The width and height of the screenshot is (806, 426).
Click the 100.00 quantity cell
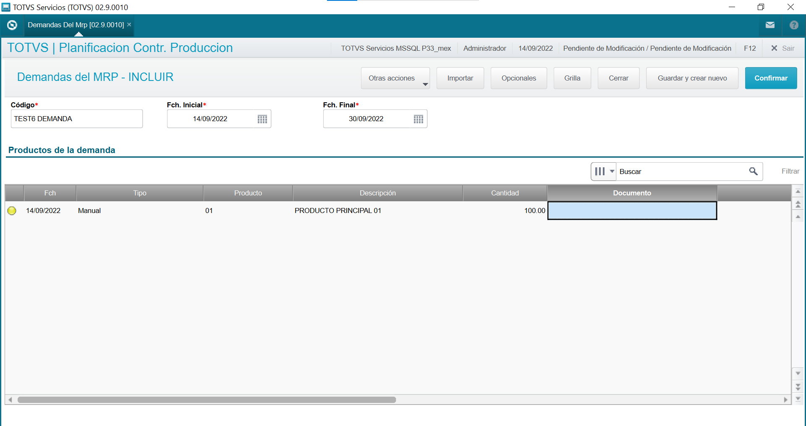pyautogui.click(x=505, y=210)
